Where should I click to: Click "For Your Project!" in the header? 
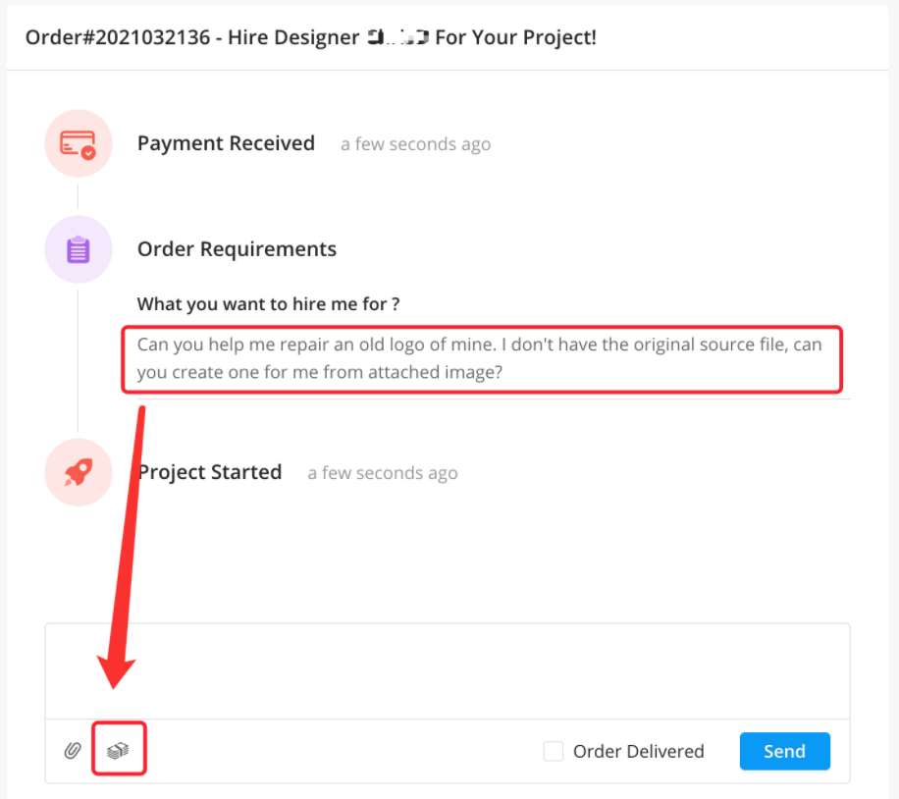(x=516, y=38)
